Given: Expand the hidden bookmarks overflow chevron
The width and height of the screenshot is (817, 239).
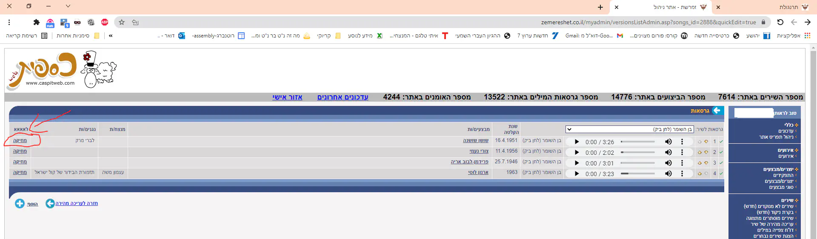Looking at the screenshot, I should [111, 36].
